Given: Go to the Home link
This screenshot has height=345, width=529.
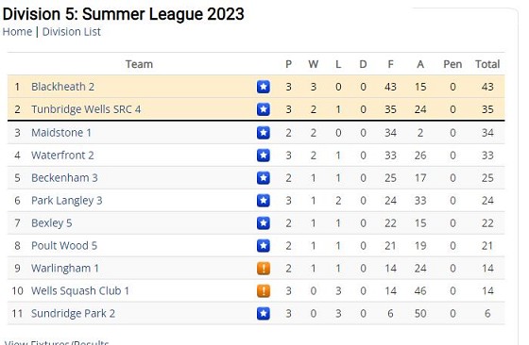Looking at the screenshot, I should click(x=17, y=32).
